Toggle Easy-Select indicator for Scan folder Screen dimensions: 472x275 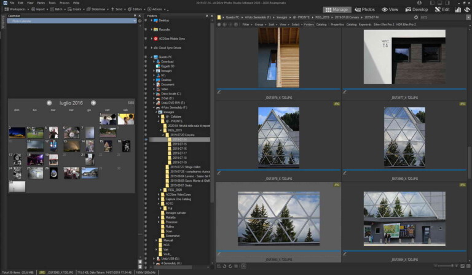[x=146, y=231]
